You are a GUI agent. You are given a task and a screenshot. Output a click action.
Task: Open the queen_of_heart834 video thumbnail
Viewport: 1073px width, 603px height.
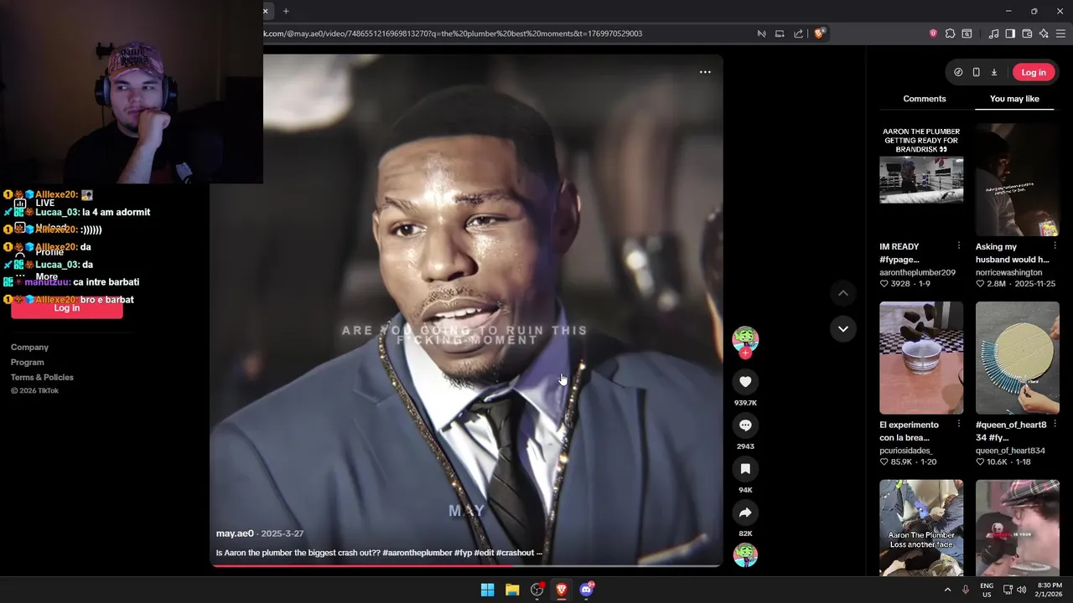coord(1018,358)
